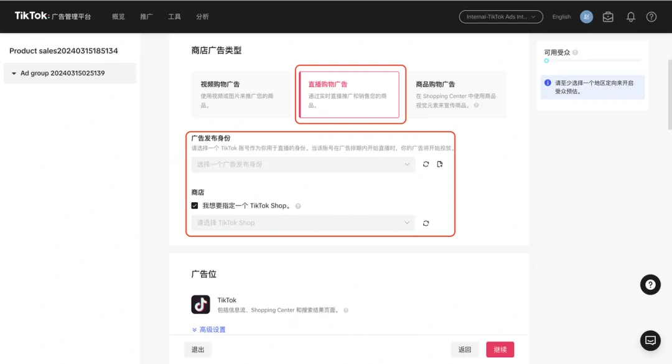672x364 pixels.
Task: Uncheck 我想要指定一个 TikTok Shop checkbox
Action: 195,206
